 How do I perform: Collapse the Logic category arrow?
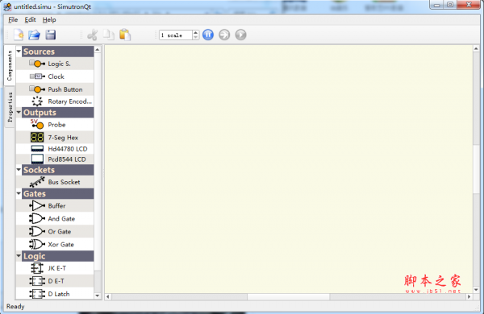(19, 256)
